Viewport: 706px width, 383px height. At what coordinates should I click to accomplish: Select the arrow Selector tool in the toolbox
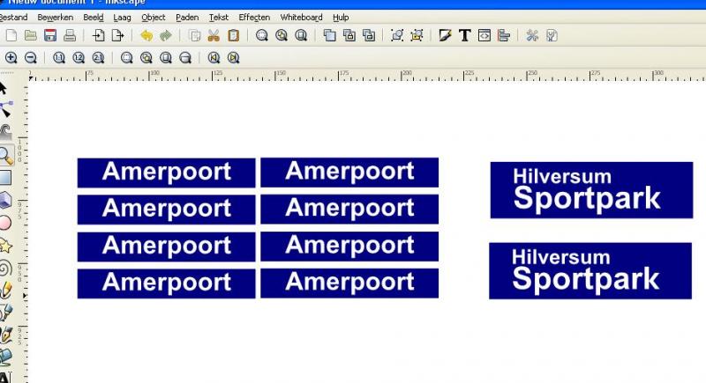click(x=4, y=88)
